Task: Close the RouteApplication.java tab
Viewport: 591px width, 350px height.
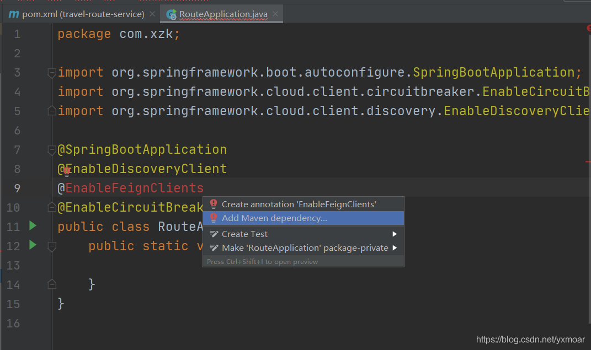Action: (x=275, y=14)
